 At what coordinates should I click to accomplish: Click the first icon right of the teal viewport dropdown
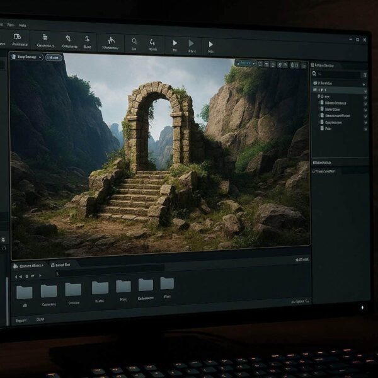click(x=260, y=64)
